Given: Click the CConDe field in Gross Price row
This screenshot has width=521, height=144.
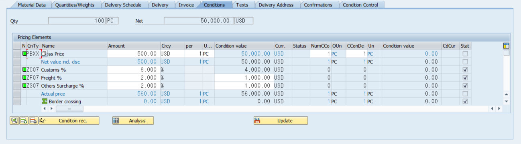Looking at the screenshot, I should pyautogui.click(x=356, y=54).
